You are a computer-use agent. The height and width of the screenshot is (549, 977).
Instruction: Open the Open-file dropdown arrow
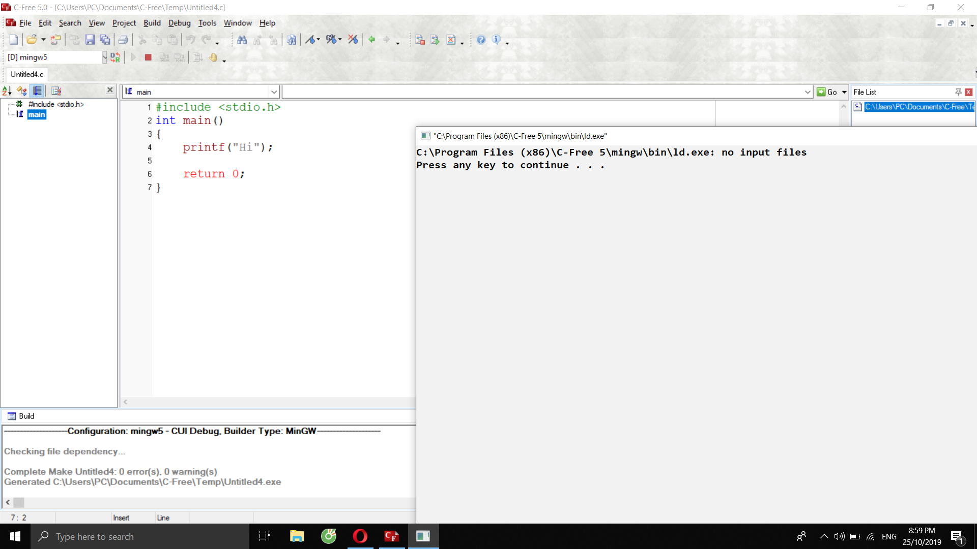point(44,40)
